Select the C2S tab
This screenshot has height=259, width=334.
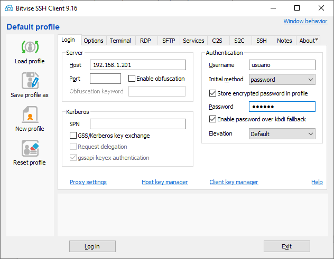(217, 41)
